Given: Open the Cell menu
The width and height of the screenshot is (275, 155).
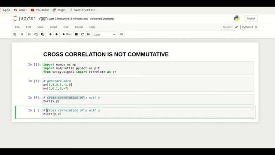Looking at the screenshot, I should pos(66,27).
